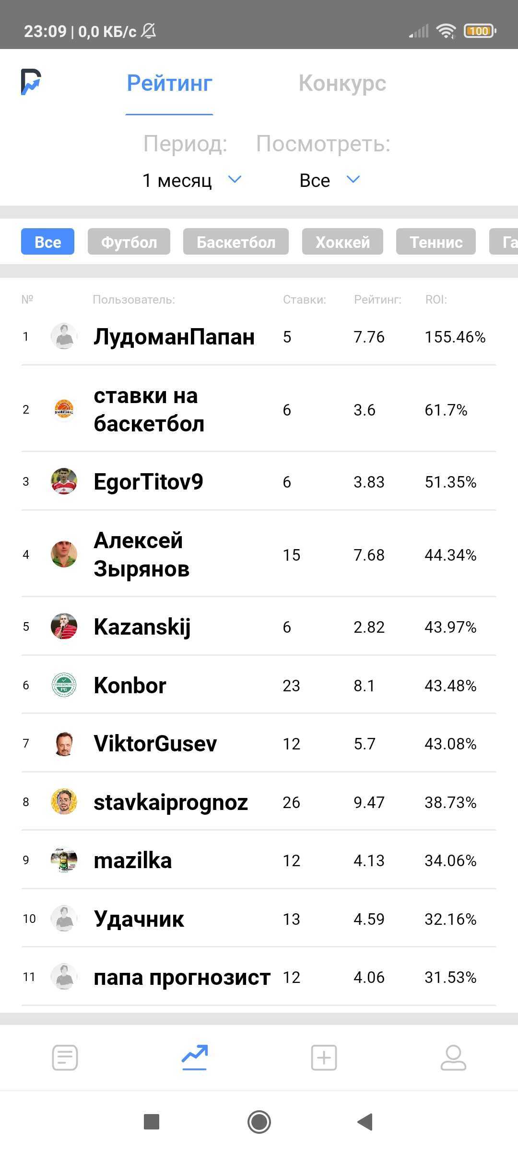Switch to the Конкурс tab
518x1153 pixels.
pyautogui.click(x=342, y=83)
